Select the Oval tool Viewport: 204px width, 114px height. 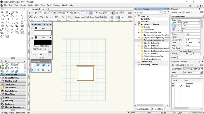tap(17, 19)
